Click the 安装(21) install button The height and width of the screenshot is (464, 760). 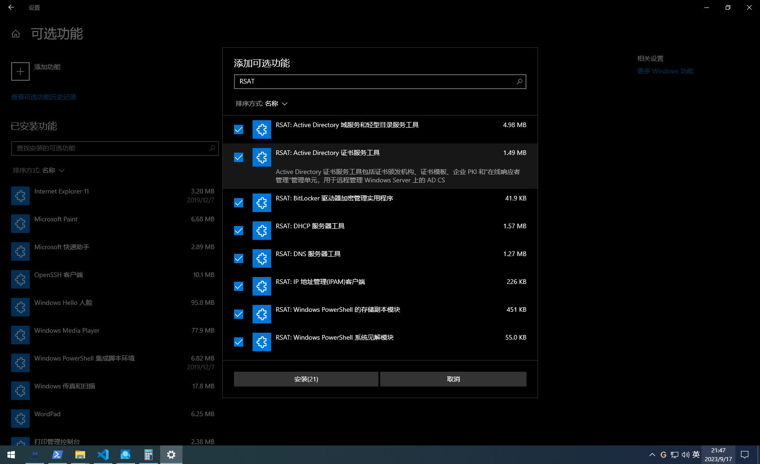click(306, 379)
